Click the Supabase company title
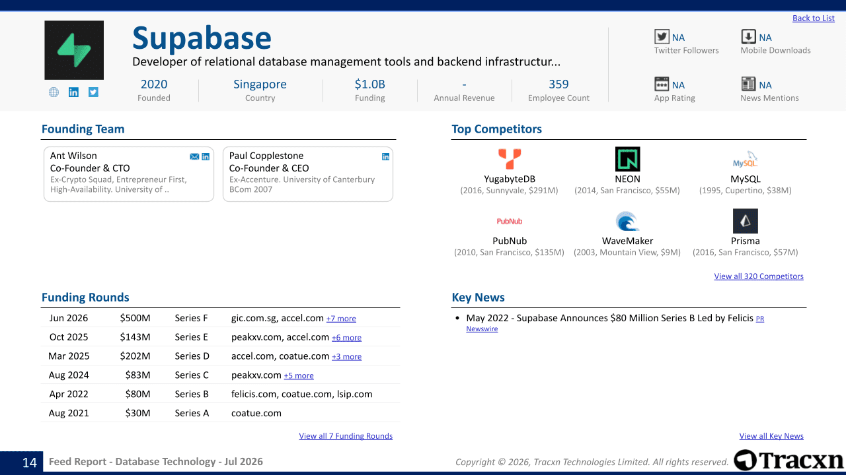 tap(202, 38)
